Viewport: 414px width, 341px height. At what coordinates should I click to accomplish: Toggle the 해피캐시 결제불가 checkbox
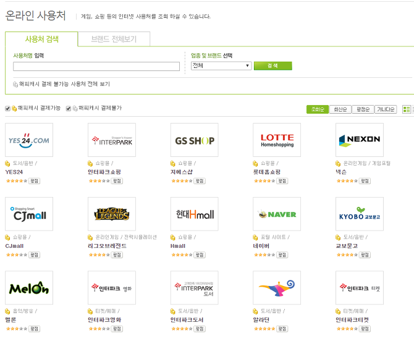pos(69,109)
